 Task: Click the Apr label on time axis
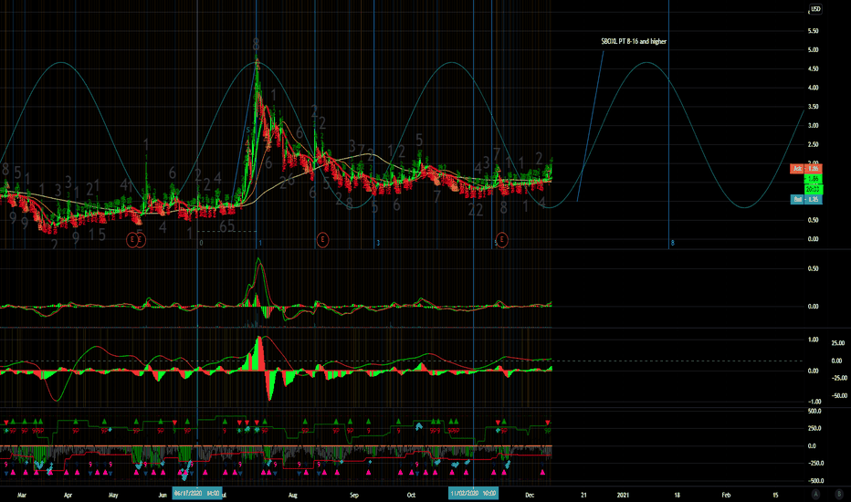pyautogui.click(x=68, y=495)
